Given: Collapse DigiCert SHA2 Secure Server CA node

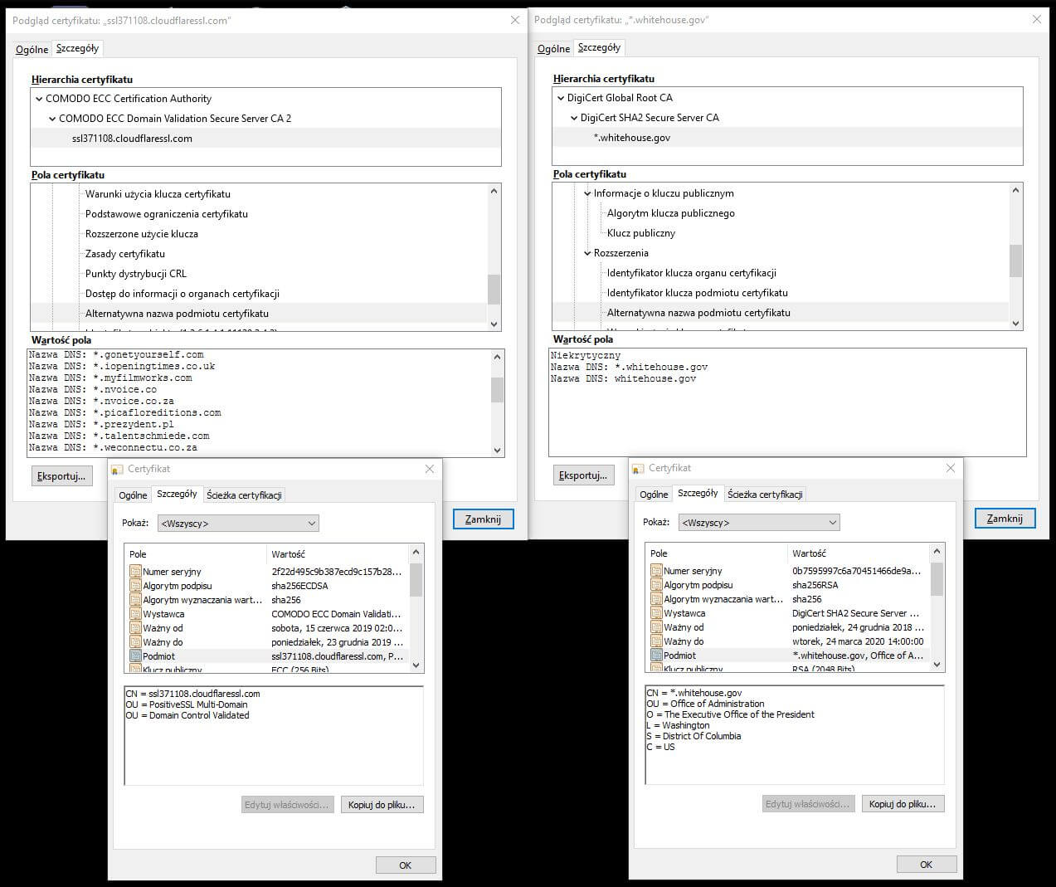Looking at the screenshot, I should click(574, 118).
